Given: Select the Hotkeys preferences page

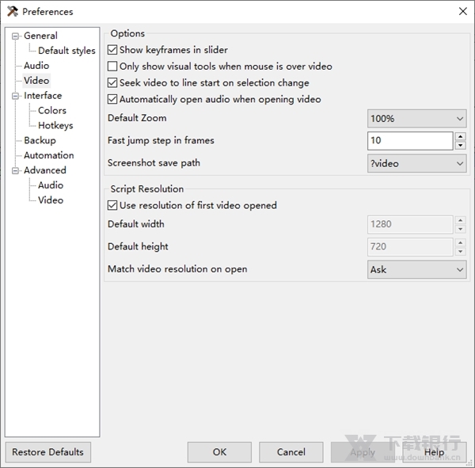Looking at the screenshot, I should 55,125.
